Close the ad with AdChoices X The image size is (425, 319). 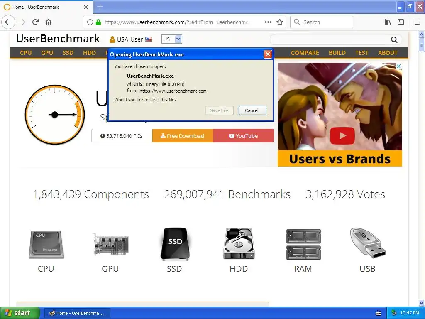click(x=398, y=66)
